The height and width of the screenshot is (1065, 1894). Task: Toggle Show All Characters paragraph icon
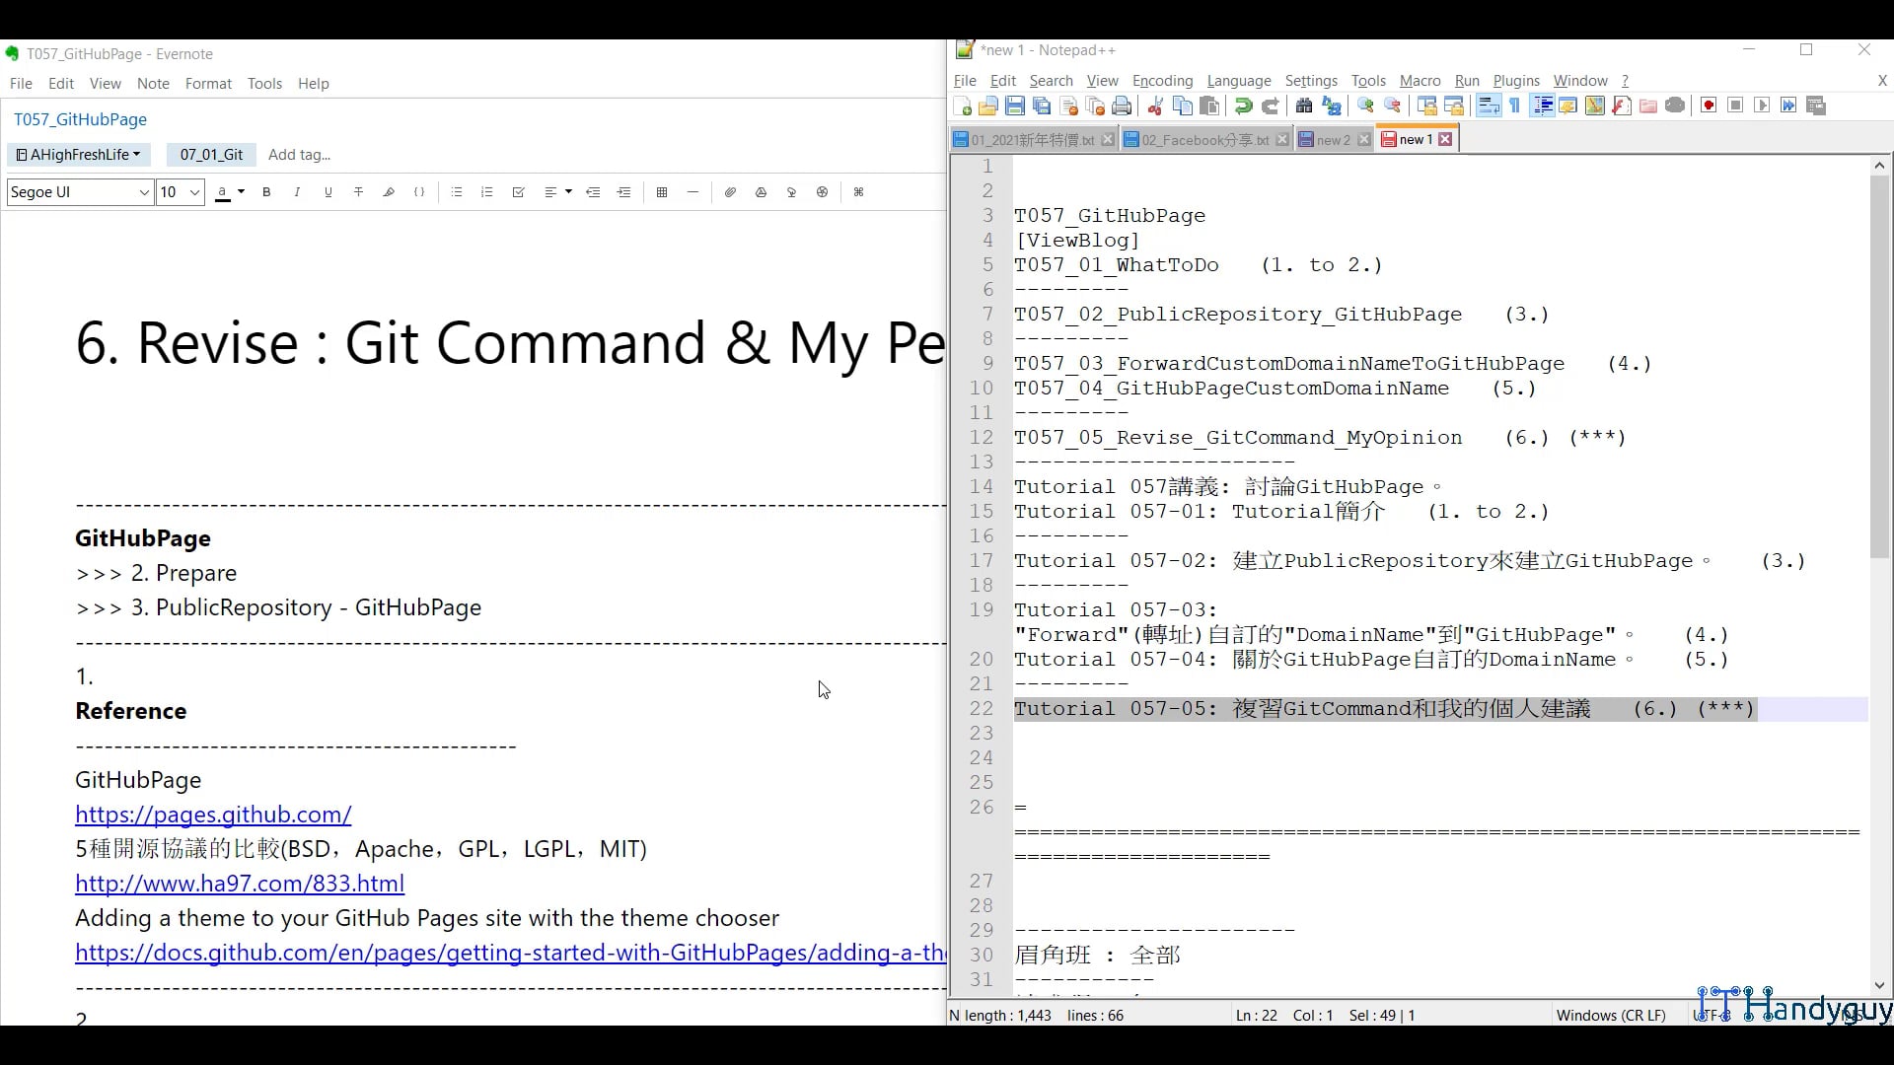tap(1516, 106)
